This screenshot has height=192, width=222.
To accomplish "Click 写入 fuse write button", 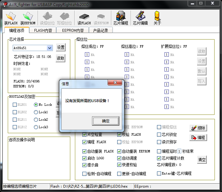I will (x=201, y=81).
